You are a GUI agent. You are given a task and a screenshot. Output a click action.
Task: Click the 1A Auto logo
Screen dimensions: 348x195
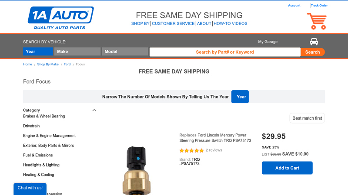pyautogui.click(x=60, y=18)
